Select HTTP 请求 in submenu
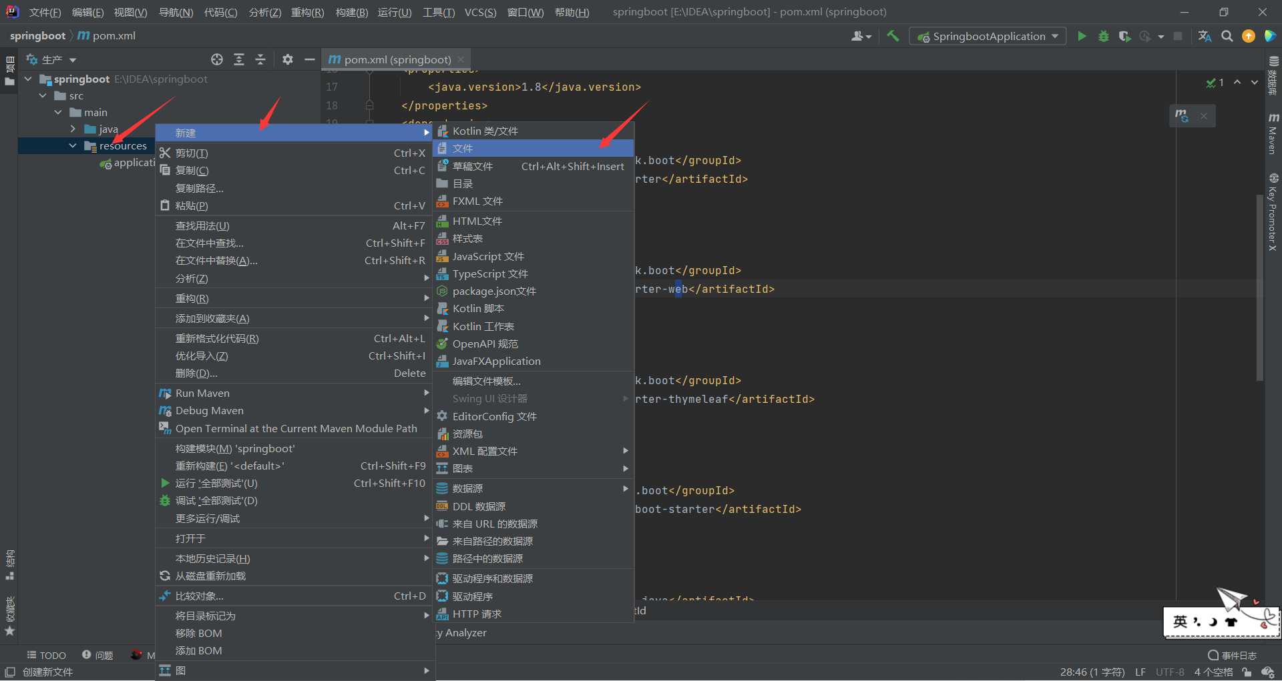This screenshot has width=1282, height=681. point(533,614)
